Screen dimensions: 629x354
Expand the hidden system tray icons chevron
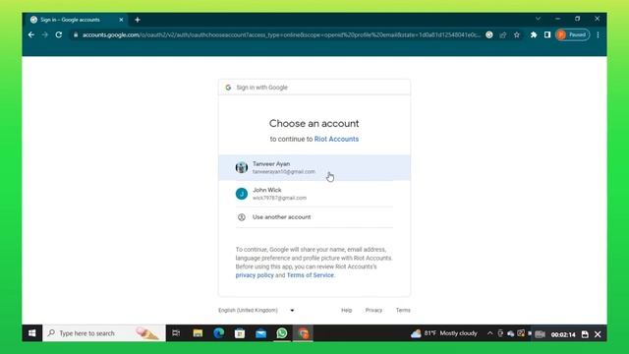click(x=489, y=333)
